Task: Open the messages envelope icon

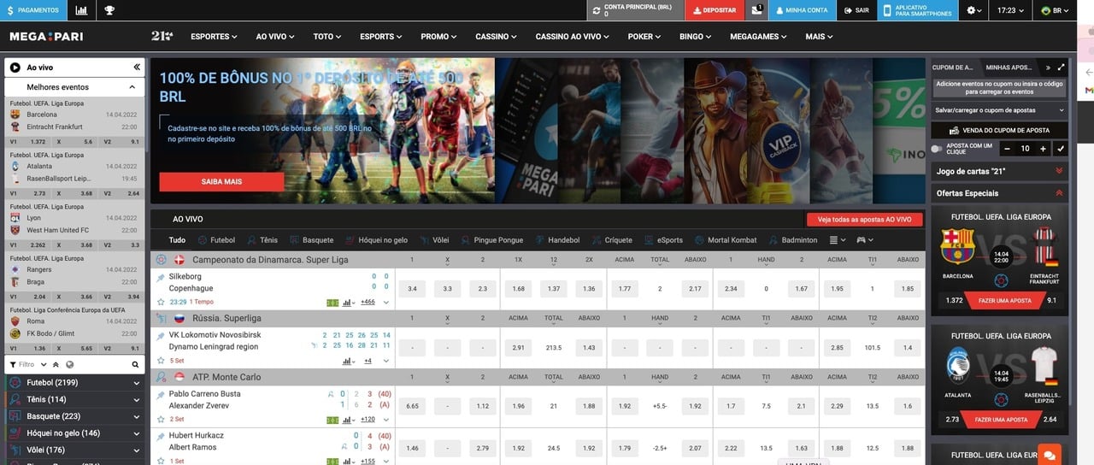Action: pyautogui.click(x=756, y=10)
